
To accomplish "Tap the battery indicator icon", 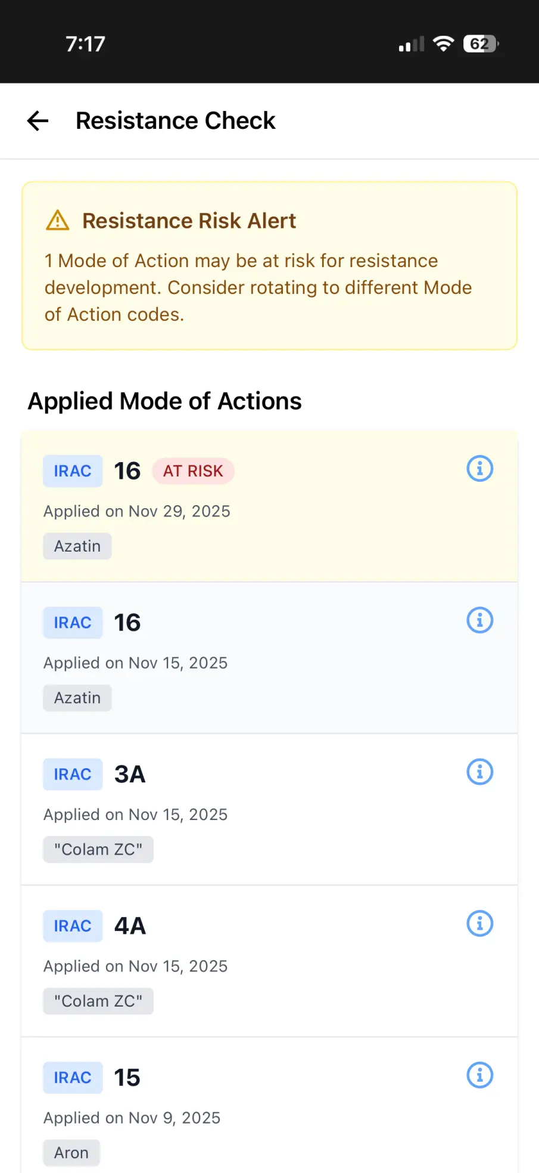I will click(481, 44).
